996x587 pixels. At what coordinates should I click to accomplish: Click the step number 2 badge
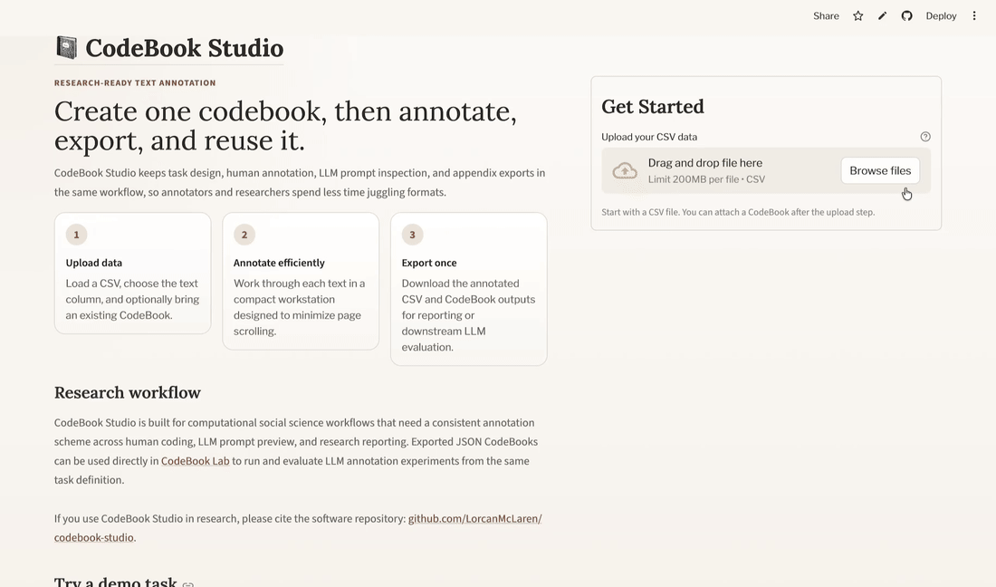[244, 235]
